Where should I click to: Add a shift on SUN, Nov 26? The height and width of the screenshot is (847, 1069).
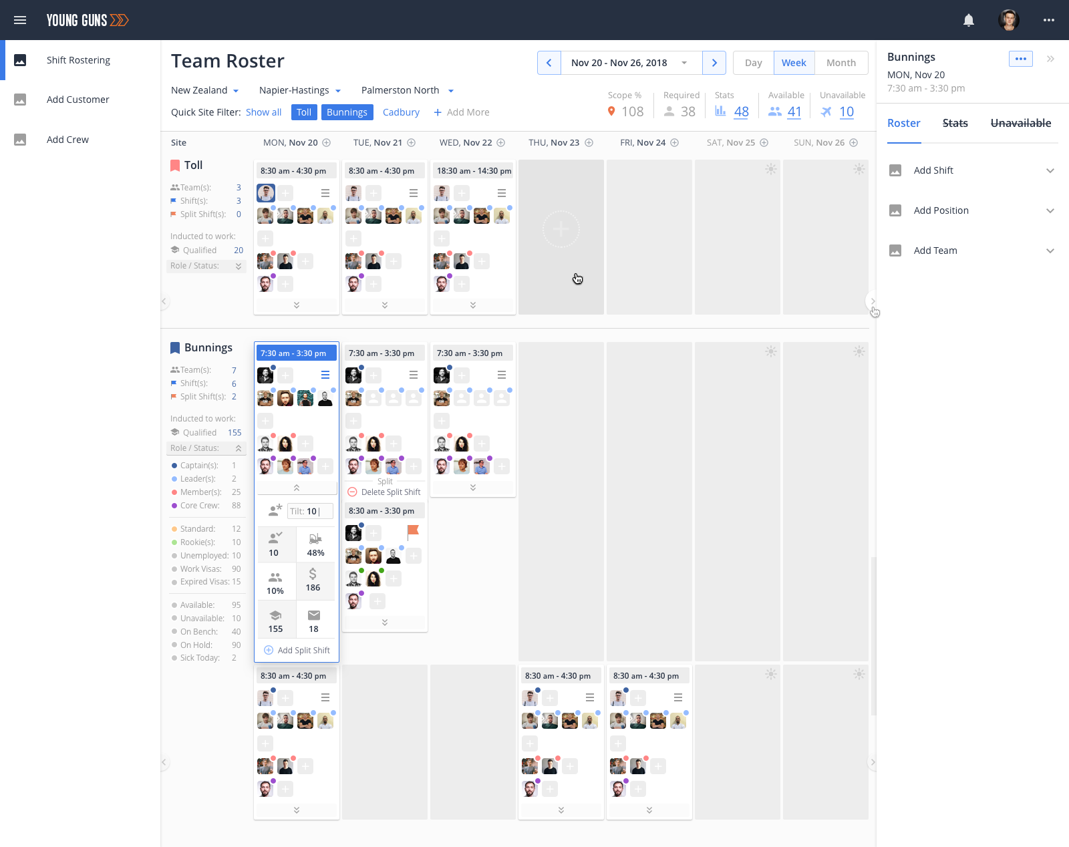pos(854,143)
